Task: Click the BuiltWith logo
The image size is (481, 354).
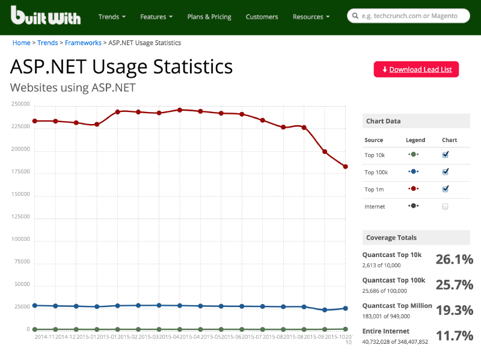Action: 46,16
